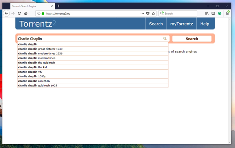Open the Help menu item
The width and height of the screenshot is (235, 148).
(205, 24)
